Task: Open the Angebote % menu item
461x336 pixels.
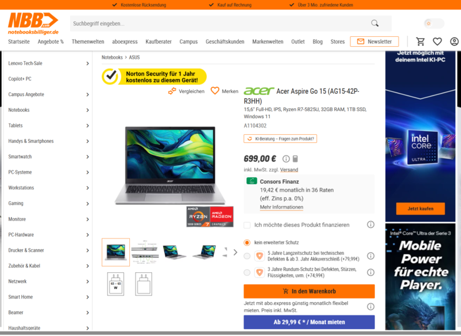Action: 51,41
